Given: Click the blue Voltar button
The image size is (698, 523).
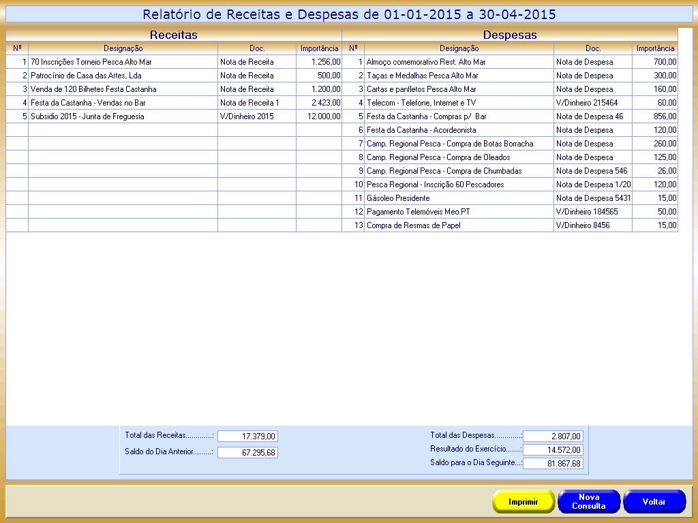Looking at the screenshot, I should [x=654, y=502].
